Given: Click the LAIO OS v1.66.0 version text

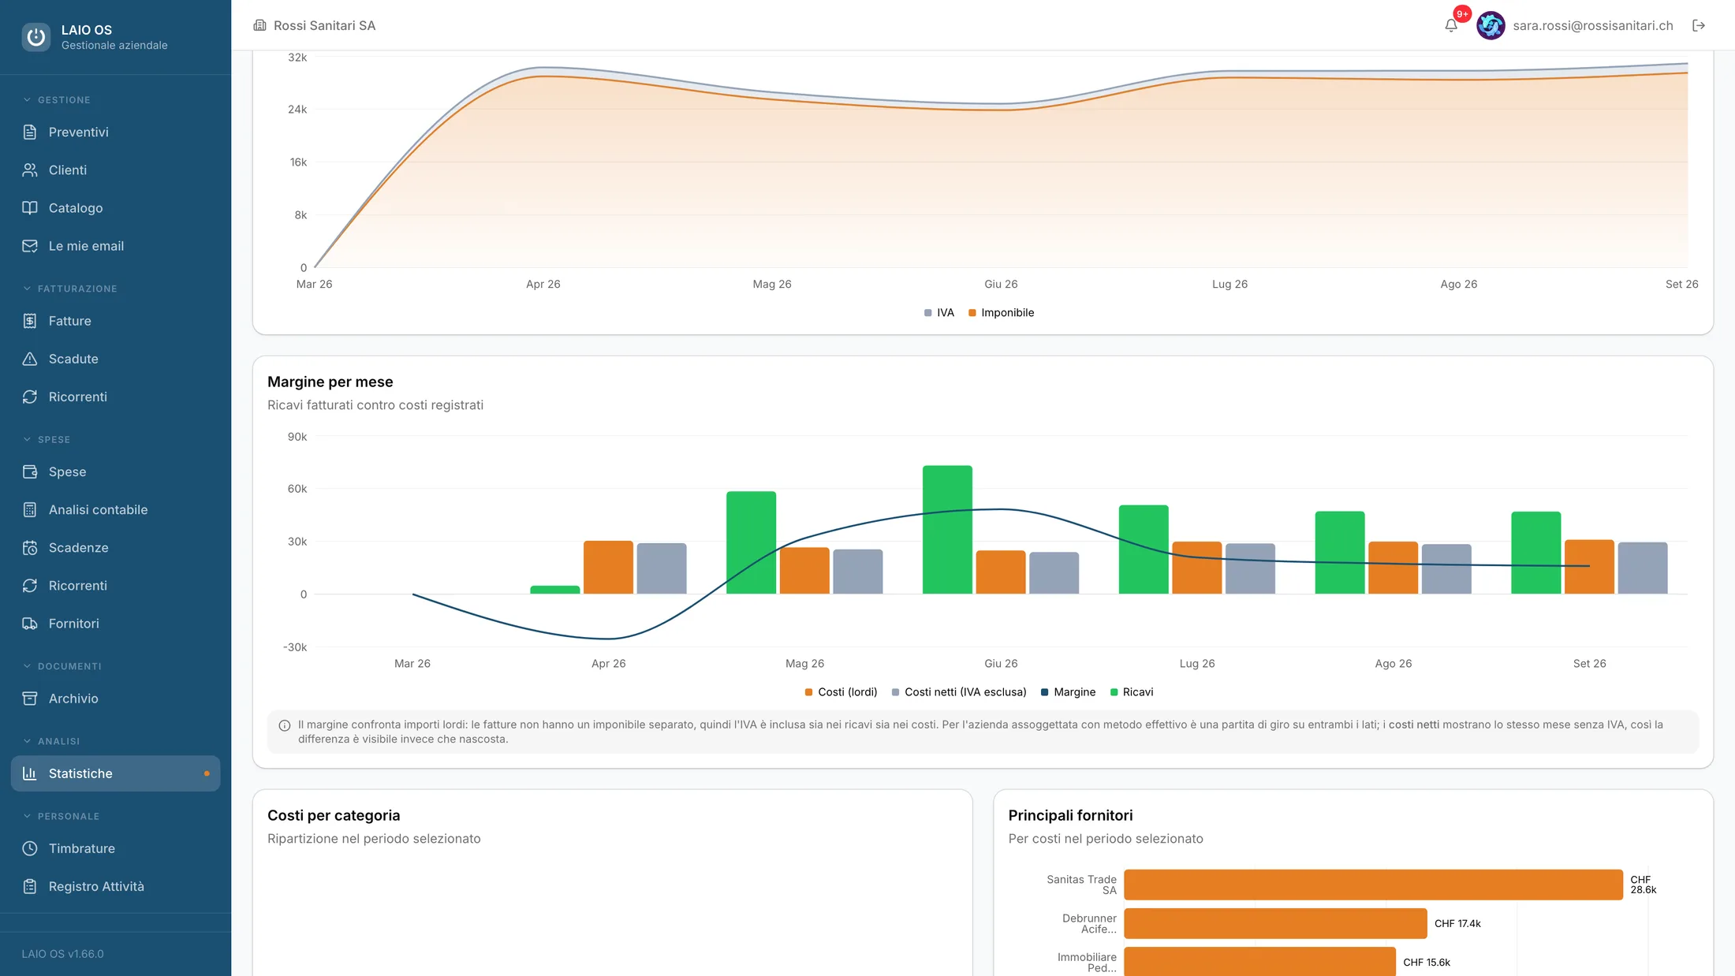Looking at the screenshot, I should (62, 953).
